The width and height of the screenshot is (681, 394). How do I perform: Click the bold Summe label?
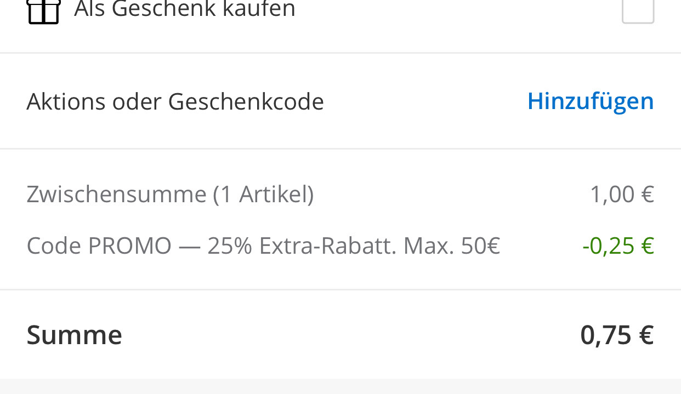click(74, 335)
